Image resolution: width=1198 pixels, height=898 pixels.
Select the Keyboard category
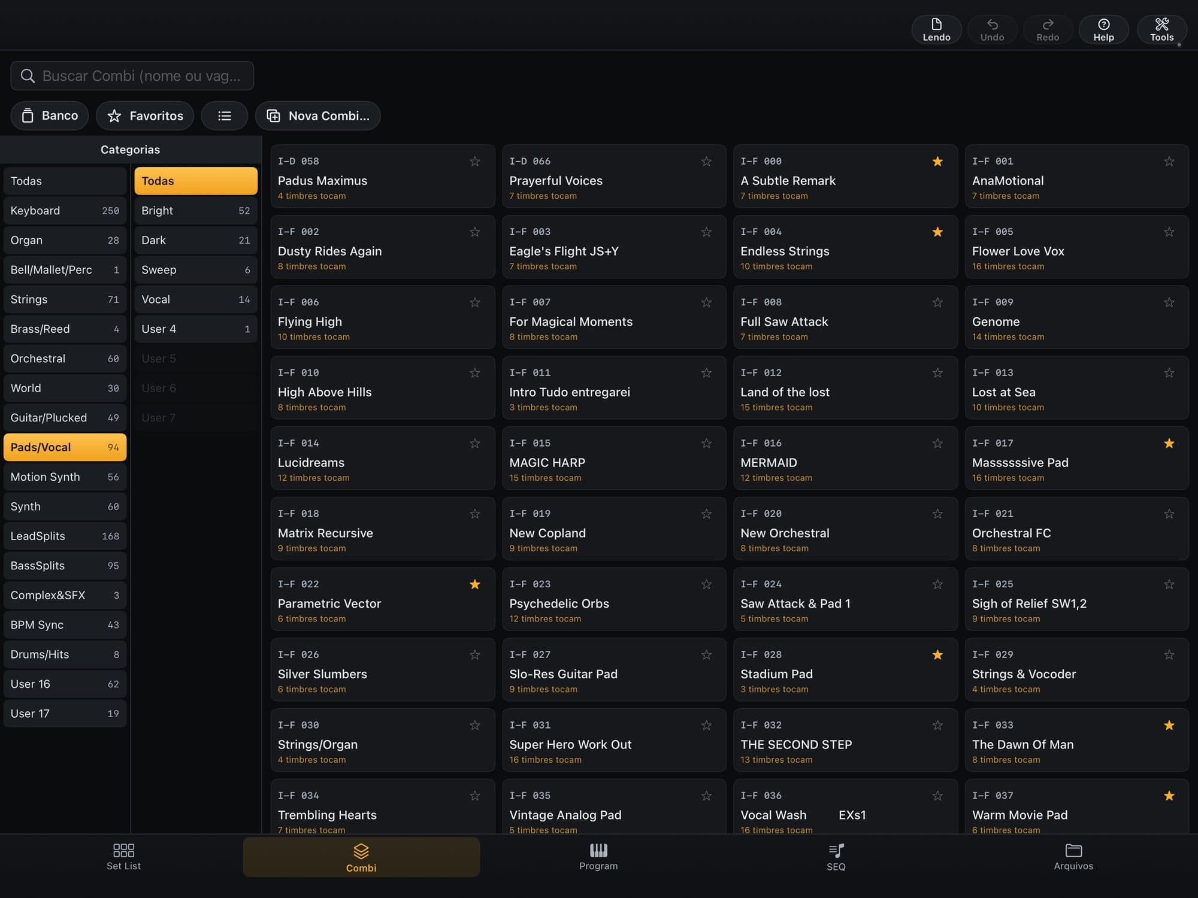(x=65, y=211)
